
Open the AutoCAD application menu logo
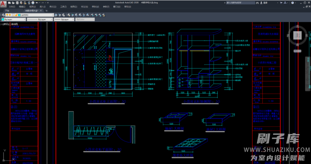pos(3,4)
